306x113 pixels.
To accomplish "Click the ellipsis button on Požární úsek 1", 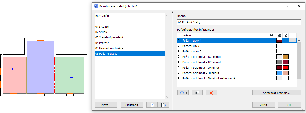I will coord(292,41).
